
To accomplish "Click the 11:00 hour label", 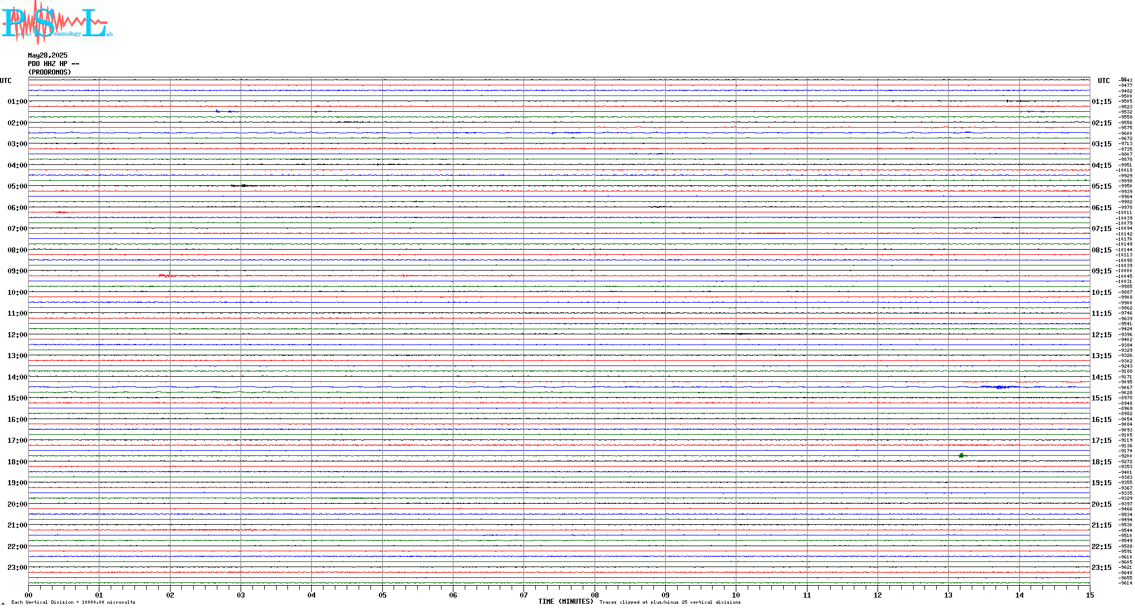I will point(17,313).
